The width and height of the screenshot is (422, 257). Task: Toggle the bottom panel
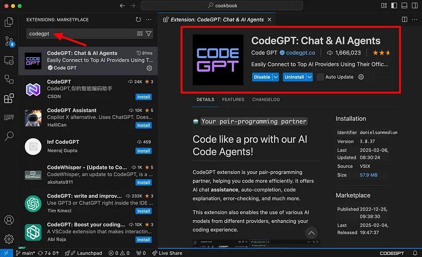point(404,6)
